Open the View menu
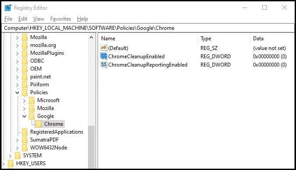The height and width of the screenshot is (170, 296). 39,19
